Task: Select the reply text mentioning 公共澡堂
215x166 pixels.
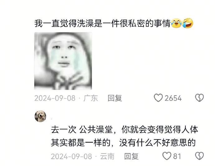Action: pos(125,136)
